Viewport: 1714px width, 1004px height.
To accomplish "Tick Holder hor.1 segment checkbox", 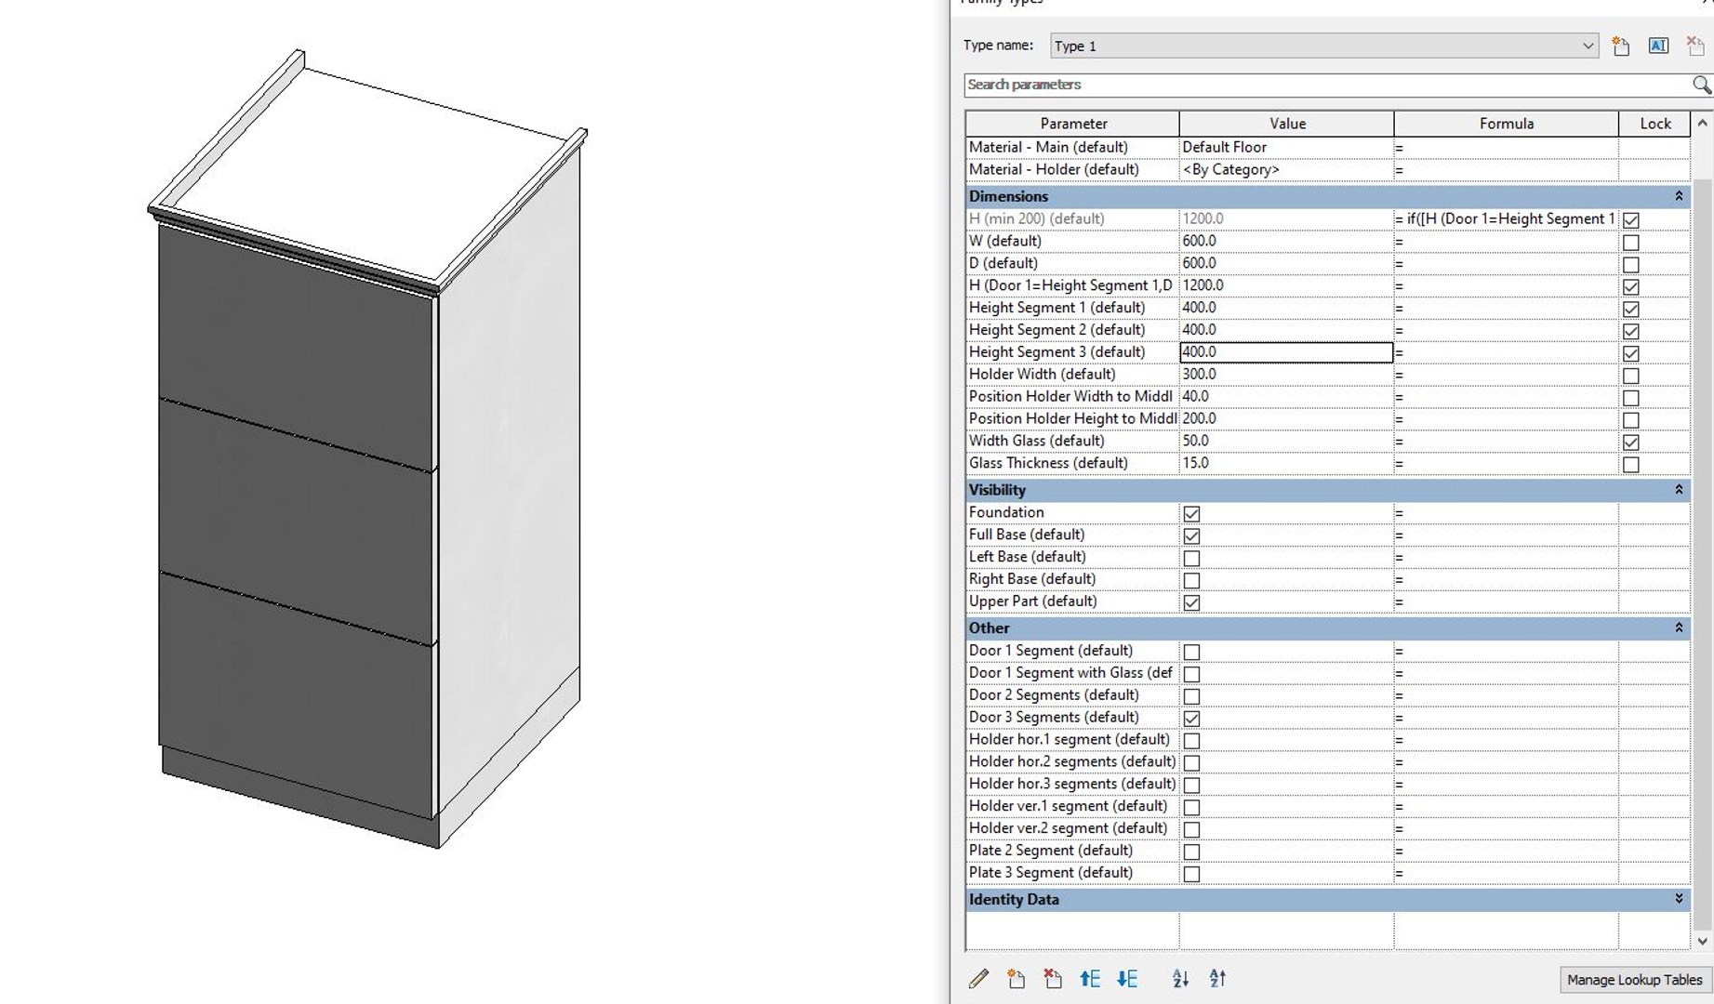I will [1191, 741].
